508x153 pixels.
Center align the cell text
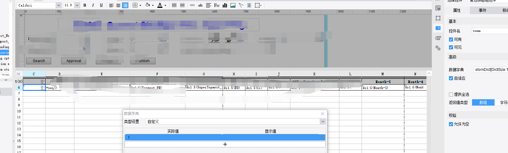coord(118,5)
